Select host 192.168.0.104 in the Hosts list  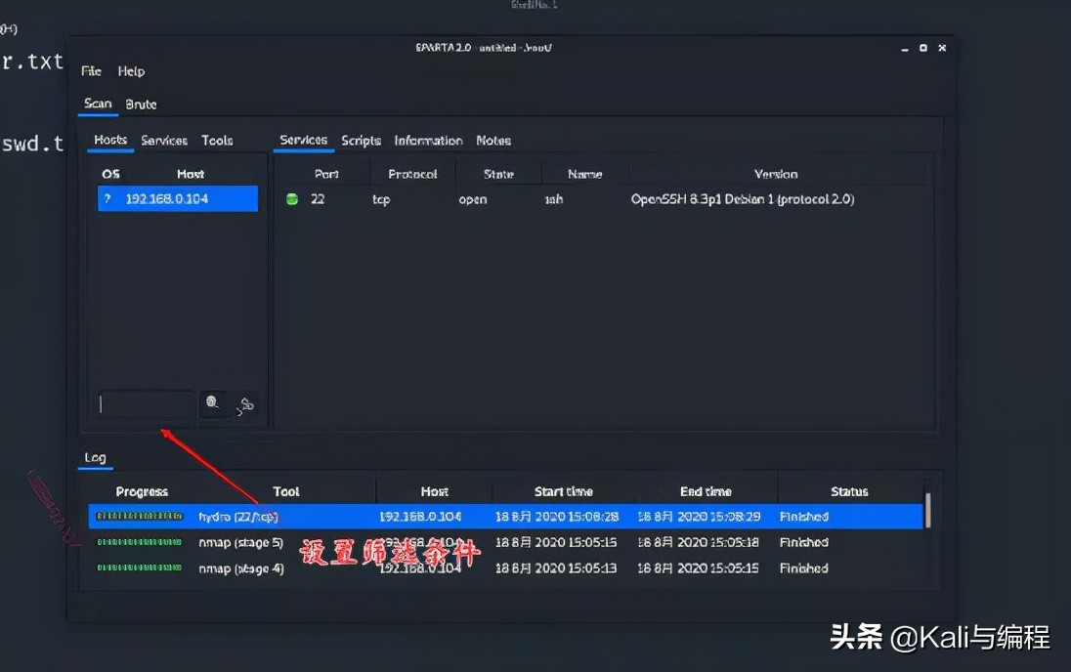(x=178, y=198)
